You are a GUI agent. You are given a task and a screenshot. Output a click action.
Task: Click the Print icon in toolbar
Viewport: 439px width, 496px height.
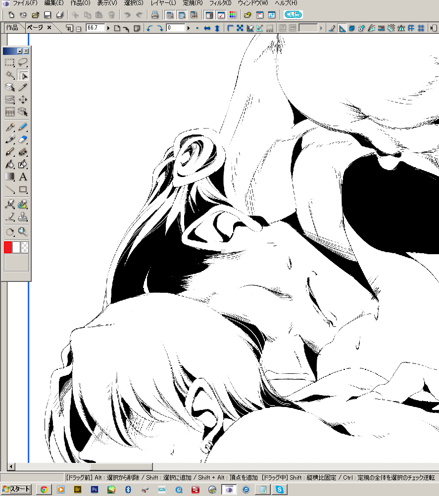click(x=155, y=15)
